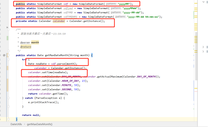The image size is (208, 127).
Task: Open the down chevron at the top right
Action: click(x=203, y=2)
